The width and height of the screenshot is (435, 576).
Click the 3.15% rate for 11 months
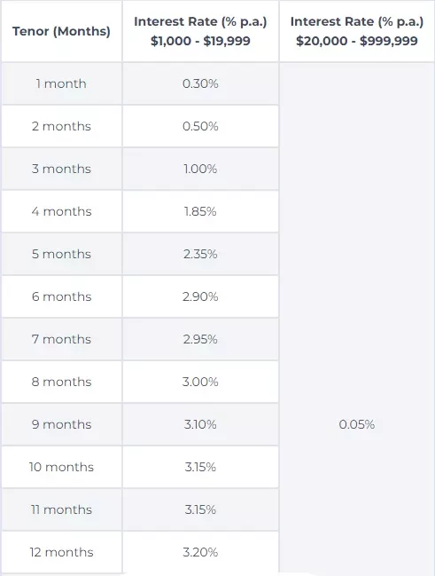tap(200, 509)
